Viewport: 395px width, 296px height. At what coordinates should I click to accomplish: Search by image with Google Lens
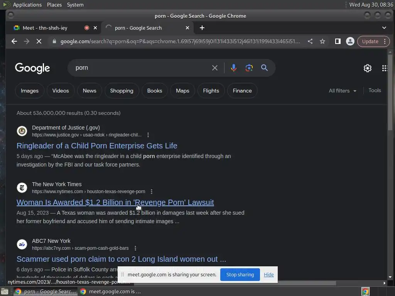(249, 68)
